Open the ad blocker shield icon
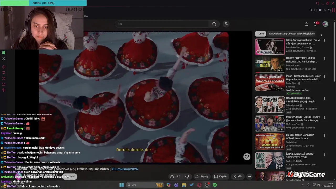 [320, 10]
